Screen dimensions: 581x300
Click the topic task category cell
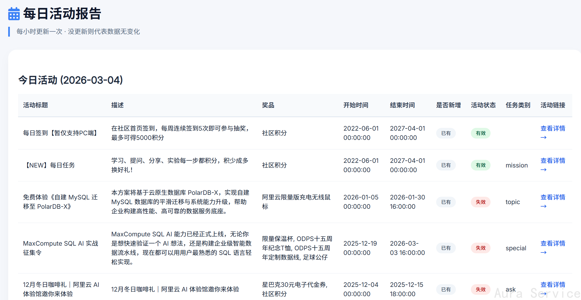[513, 202]
